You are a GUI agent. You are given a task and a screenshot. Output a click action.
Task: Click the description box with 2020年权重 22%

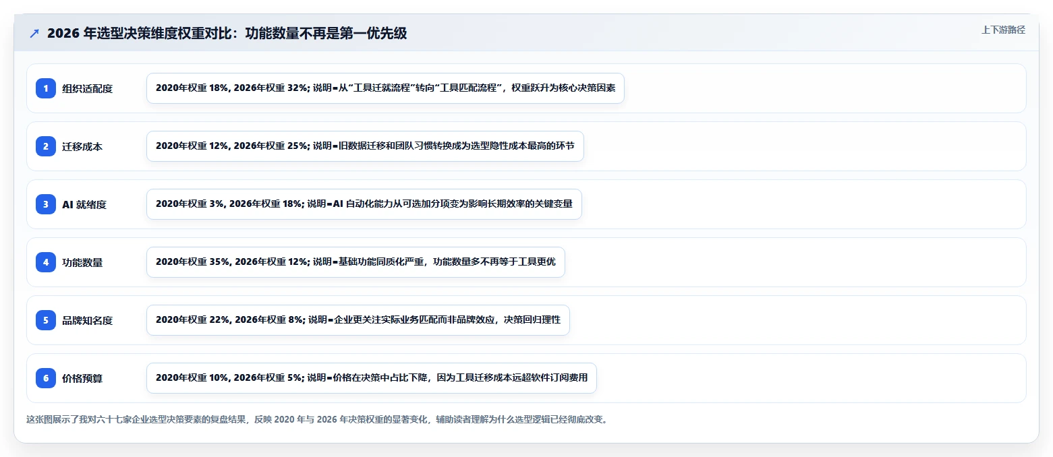point(358,320)
